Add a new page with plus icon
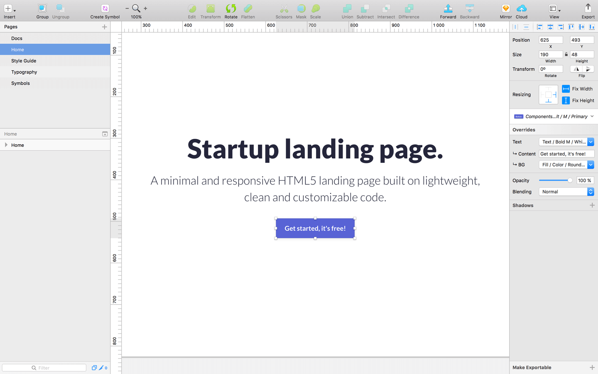 coord(105,27)
